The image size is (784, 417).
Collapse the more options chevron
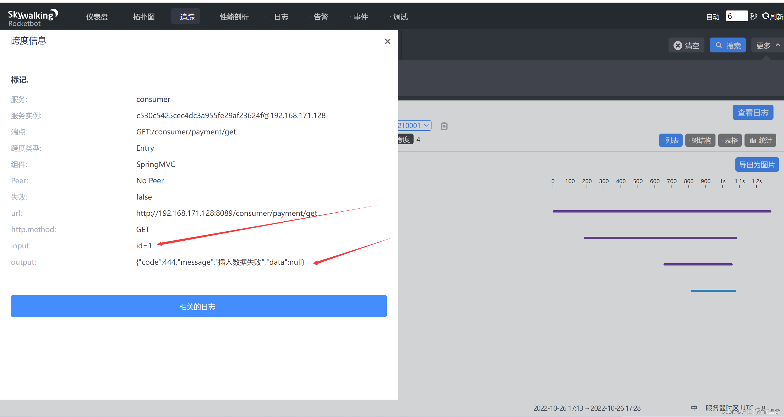click(x=778, y=45)
